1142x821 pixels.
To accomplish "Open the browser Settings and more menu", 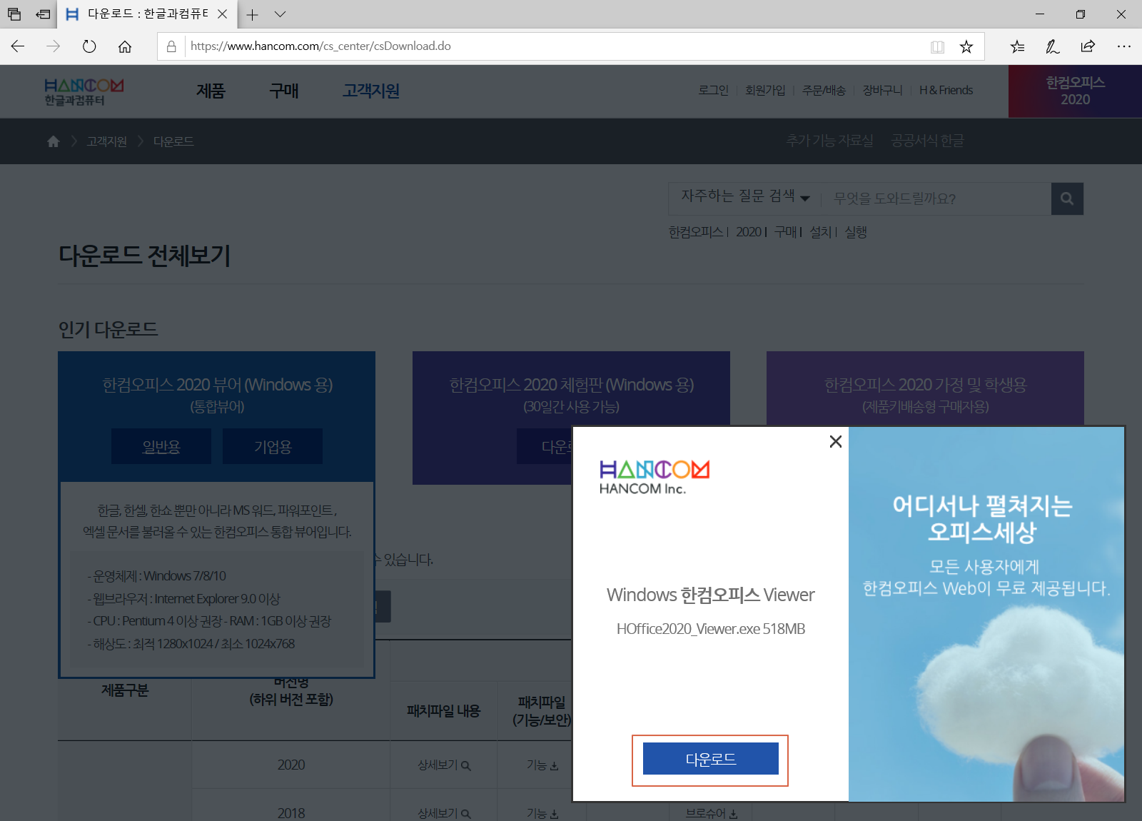I will (1124, 46).
